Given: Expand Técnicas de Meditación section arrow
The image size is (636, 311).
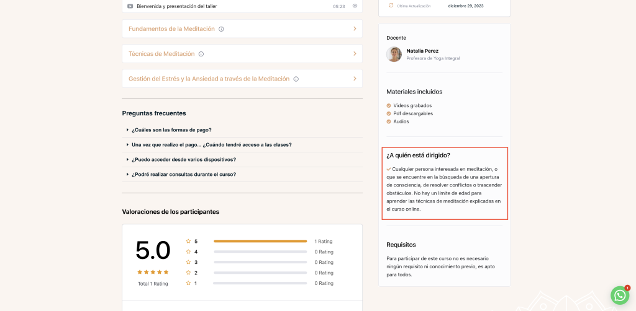Looking at the screenshot, I should coord(355,53).
